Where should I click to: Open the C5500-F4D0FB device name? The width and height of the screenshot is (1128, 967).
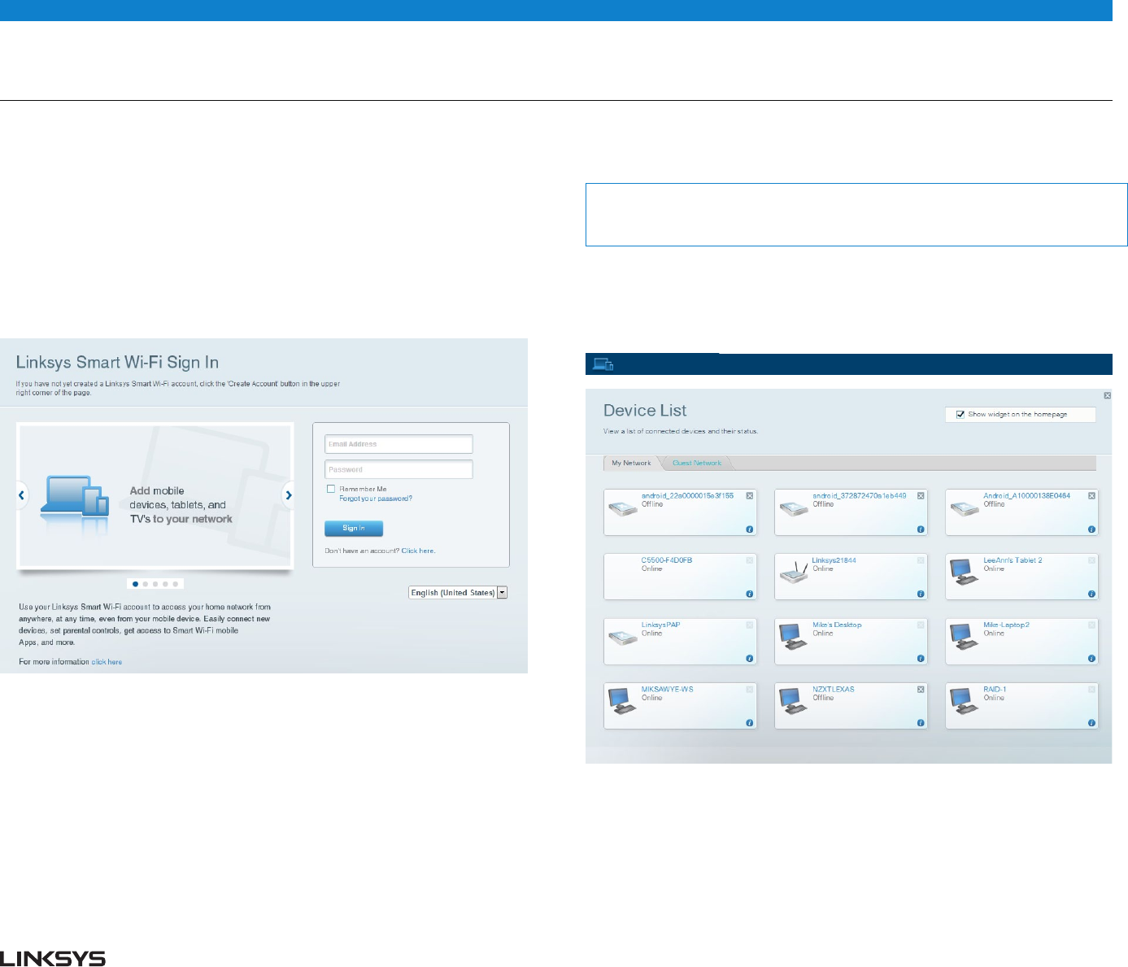[x=666, y=560]
